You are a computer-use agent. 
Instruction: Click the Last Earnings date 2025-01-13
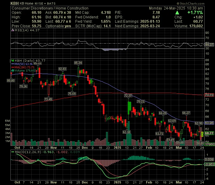click(150, 21)
